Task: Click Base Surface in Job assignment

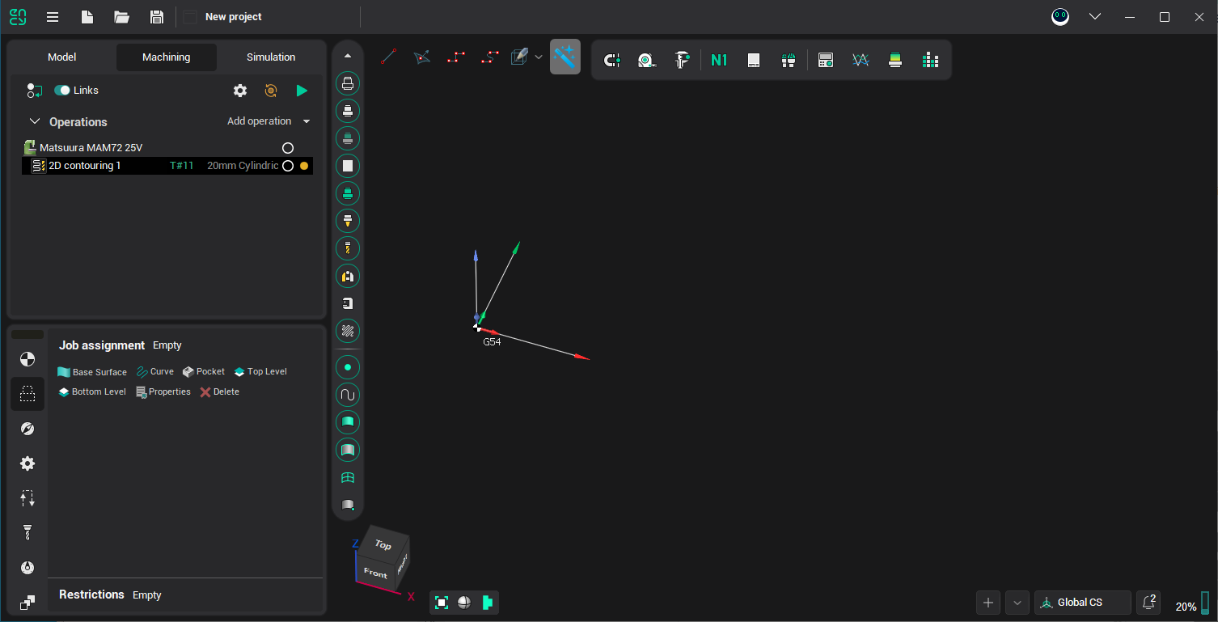Action: click(x=92, y=372)
